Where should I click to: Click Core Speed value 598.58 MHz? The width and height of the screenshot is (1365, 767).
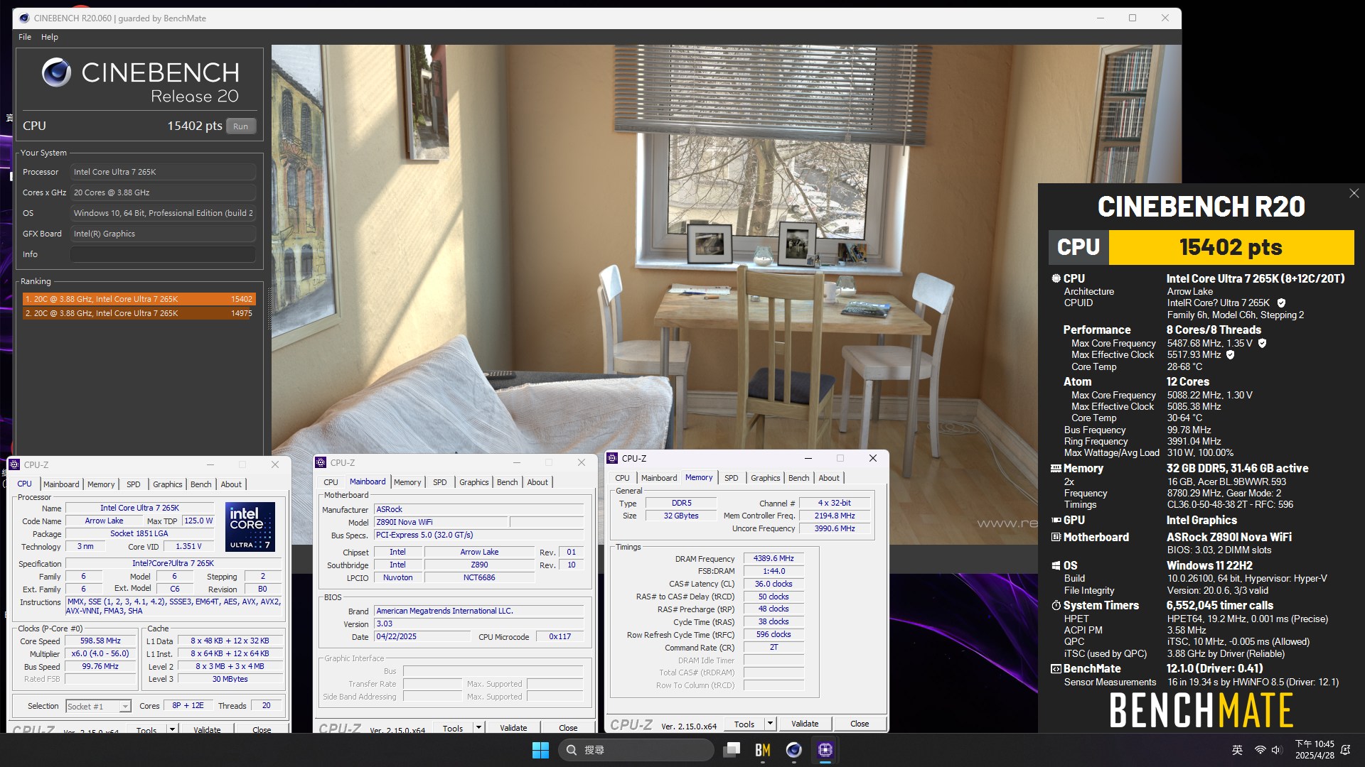(x=100, y=641)
